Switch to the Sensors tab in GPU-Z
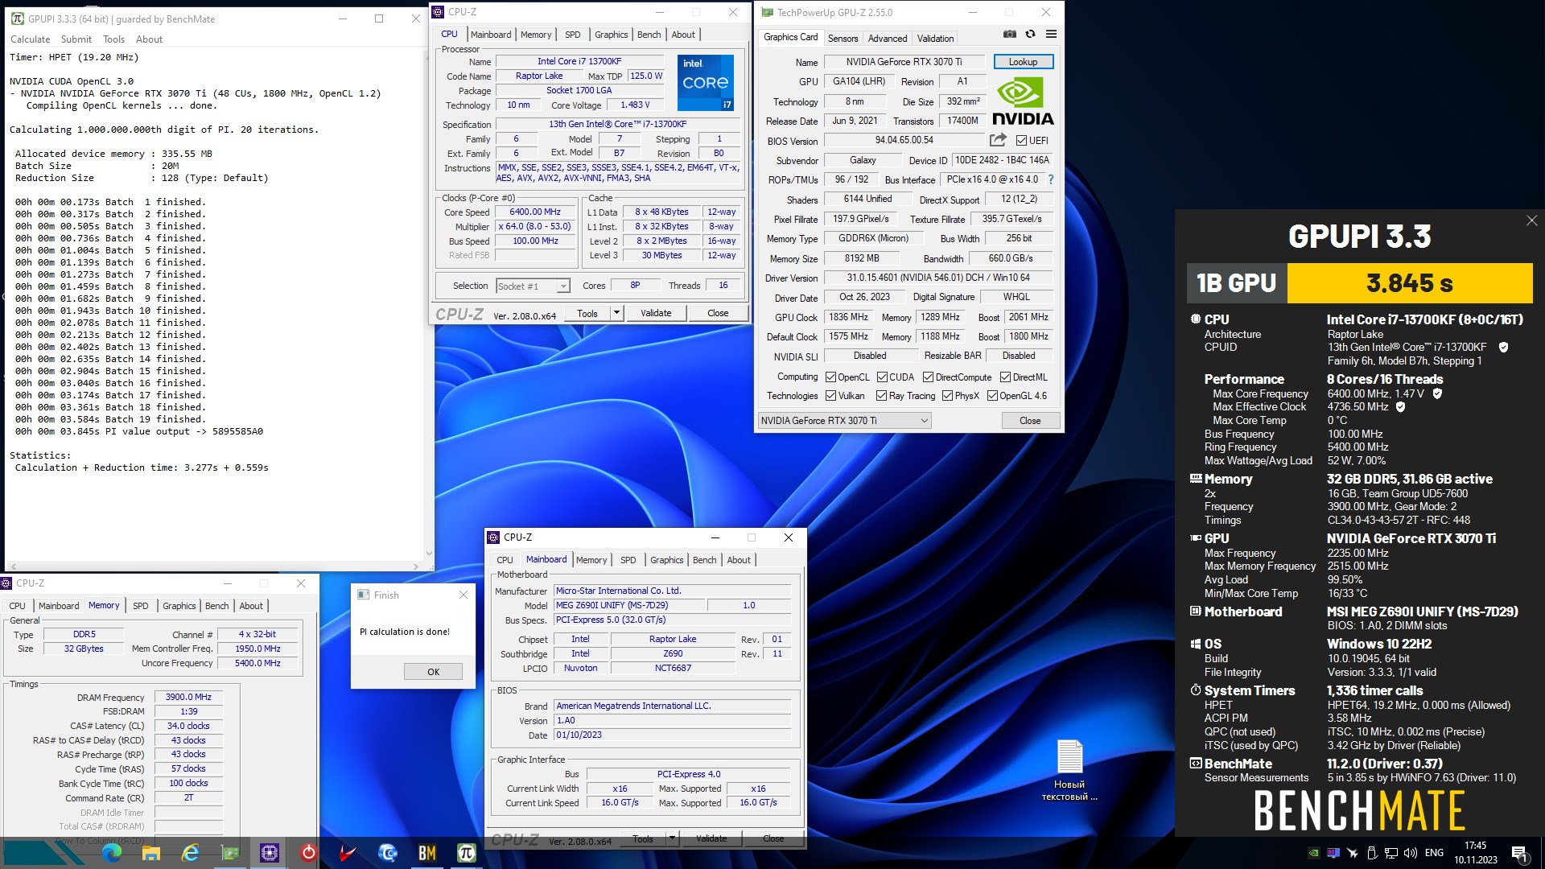Screen dimensions: 1545x869 843,38
